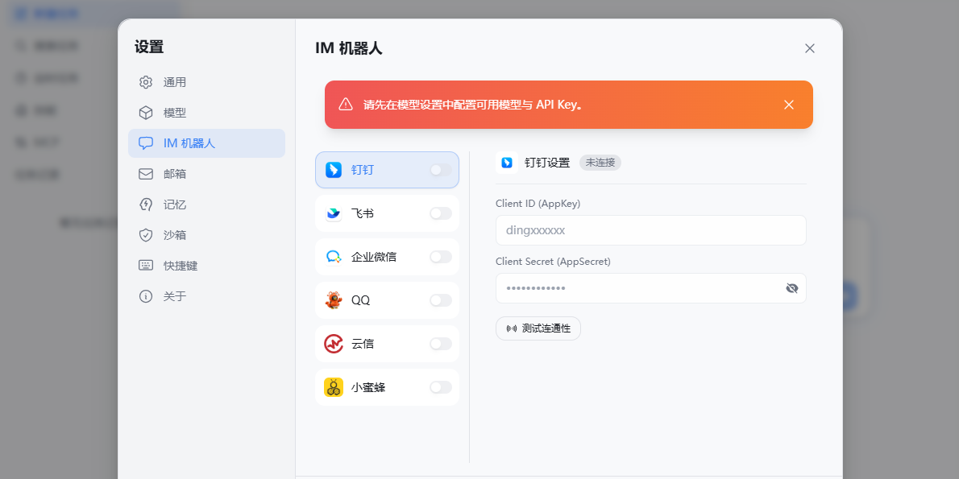The image size is (959, 479).
Task: Click the WeCom (企业微信) logo icon
Action: [x=334, y=257]
